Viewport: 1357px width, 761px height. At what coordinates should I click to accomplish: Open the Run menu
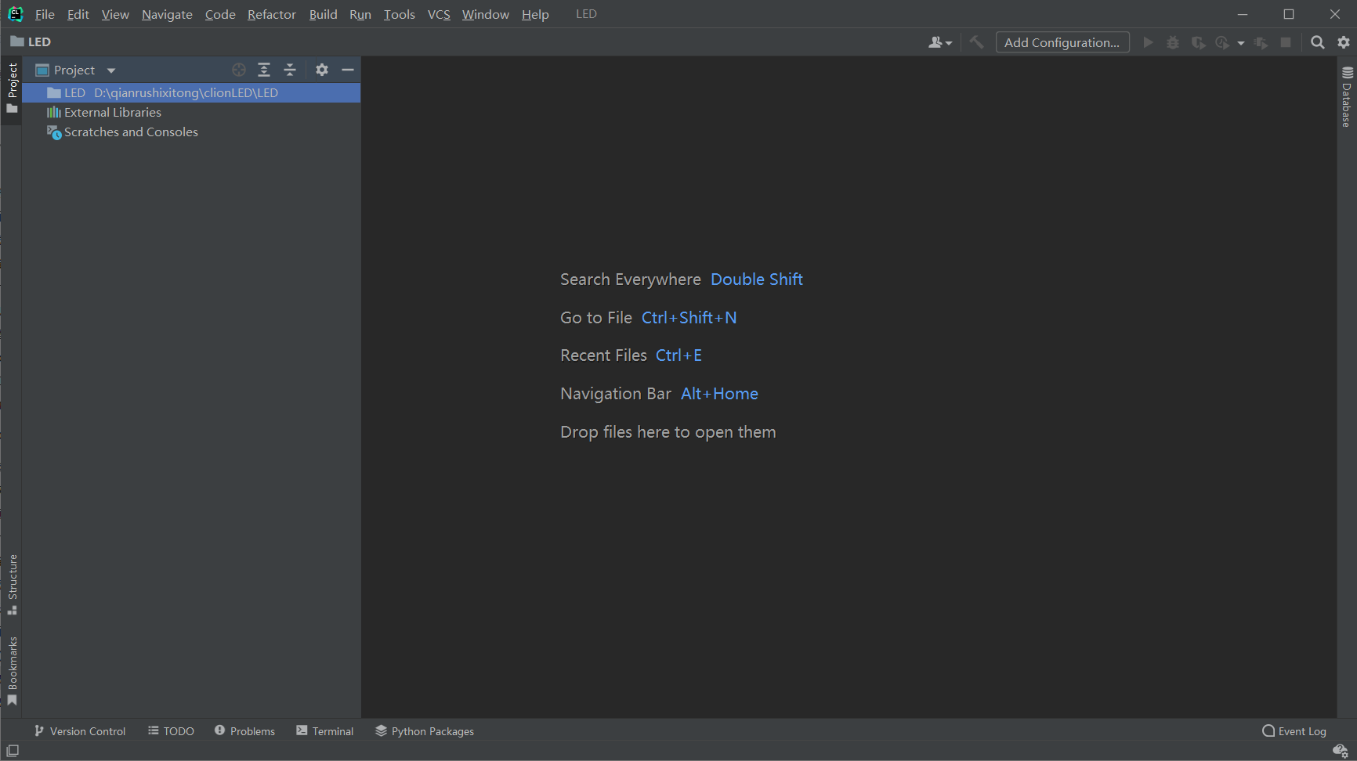coord(360,14)
